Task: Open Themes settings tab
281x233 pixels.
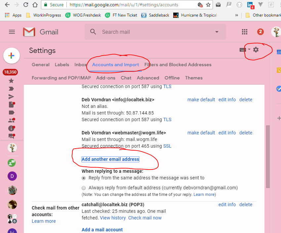Action: [x=194, y=78]
